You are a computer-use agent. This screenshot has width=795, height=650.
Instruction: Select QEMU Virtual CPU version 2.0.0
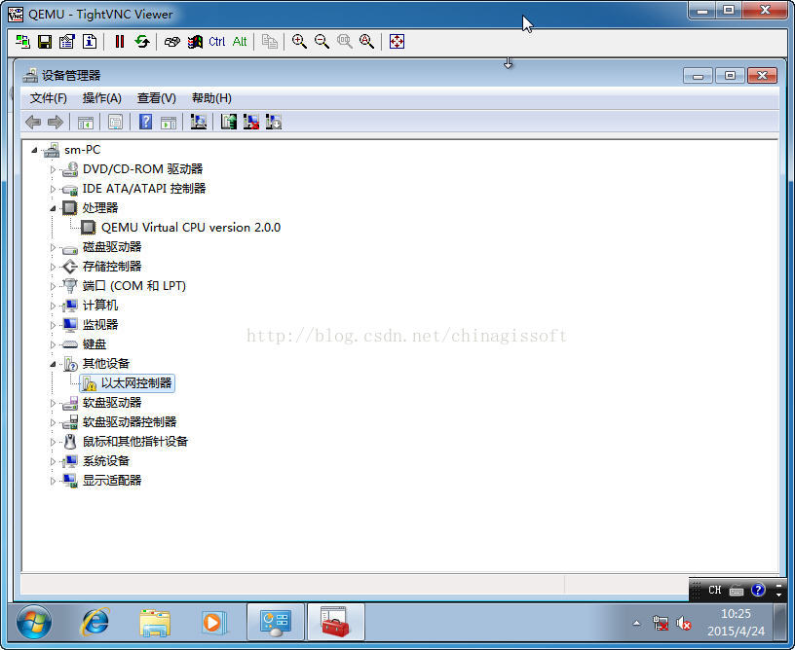pyautogui.click(x=191, y=228)
